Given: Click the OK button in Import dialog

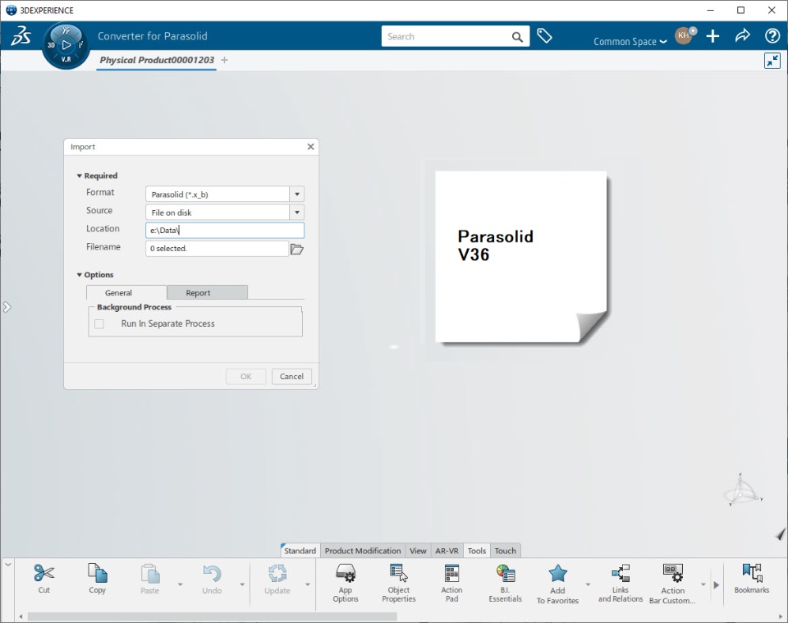Looking at the screenshot, I should click(x=245, y=376).
